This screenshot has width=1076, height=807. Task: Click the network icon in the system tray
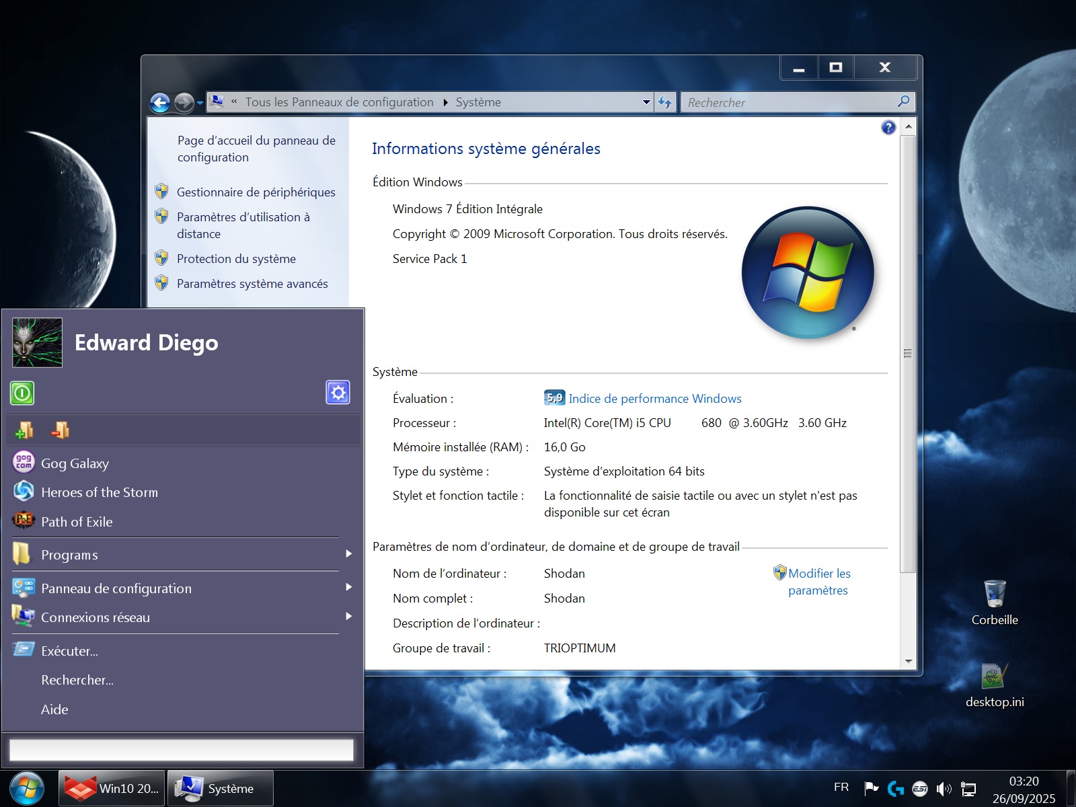pos(968,787)
